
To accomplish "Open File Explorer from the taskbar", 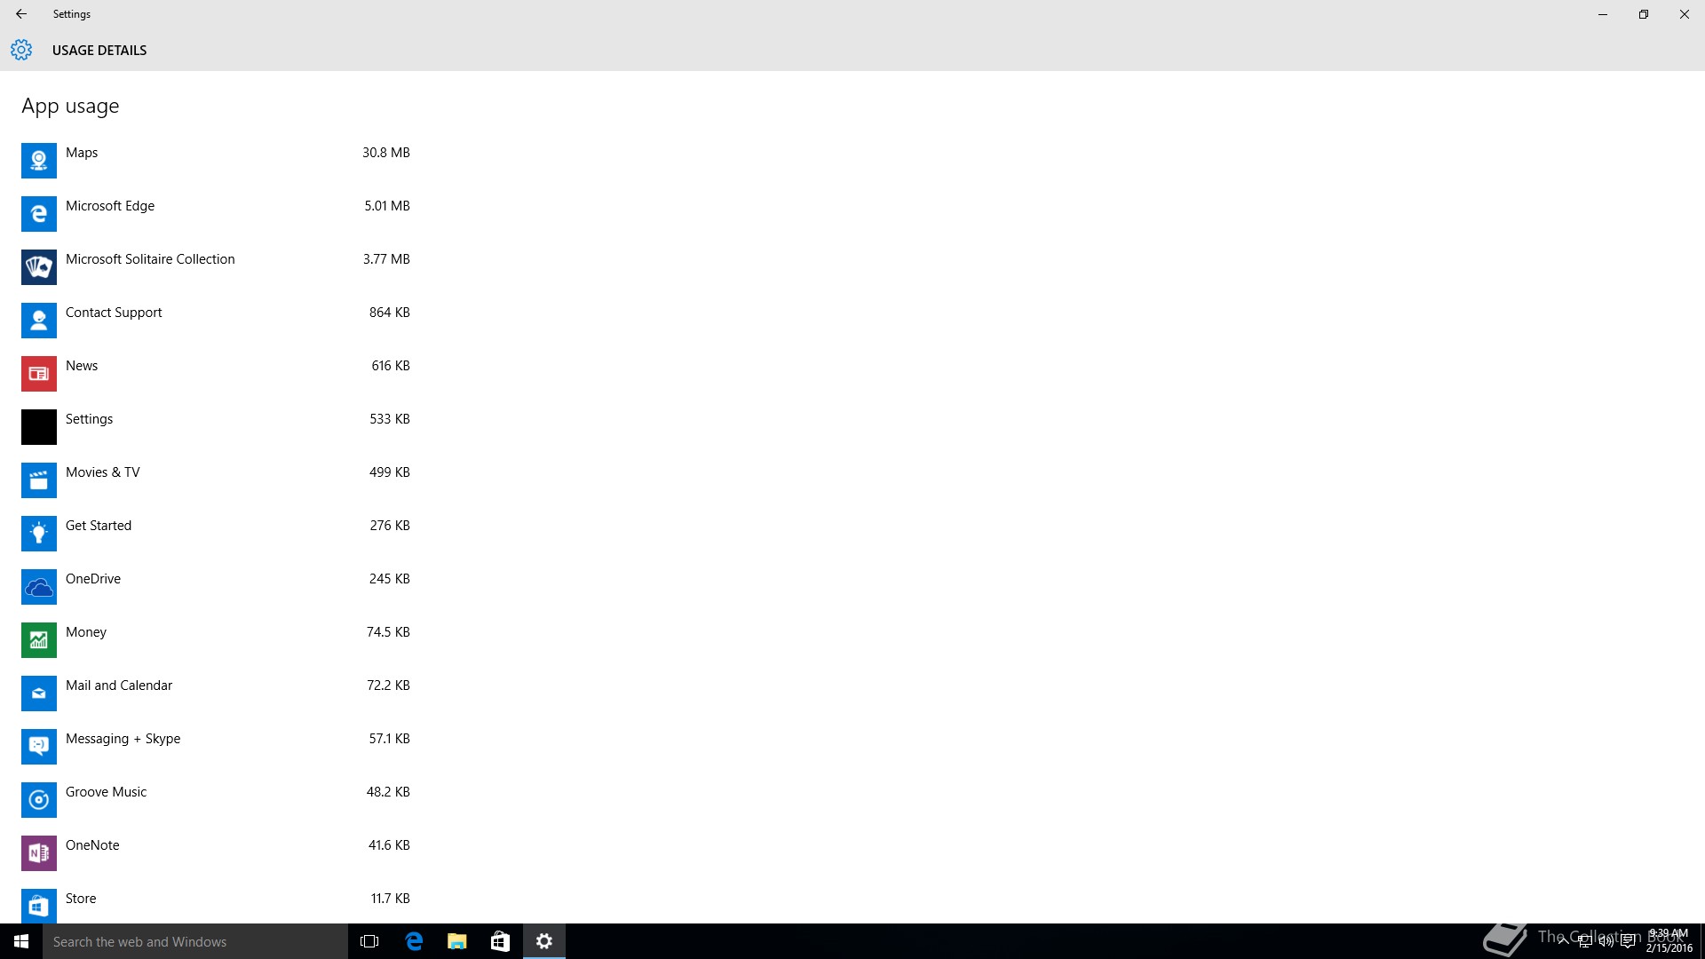I will [x=457, y=941].
